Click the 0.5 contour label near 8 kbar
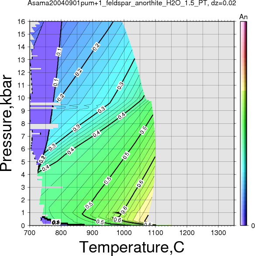This screenshot has width=255, height=256. 143,130
